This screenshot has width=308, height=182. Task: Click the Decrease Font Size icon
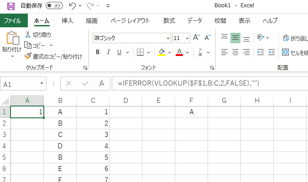[x=208, y=37]
